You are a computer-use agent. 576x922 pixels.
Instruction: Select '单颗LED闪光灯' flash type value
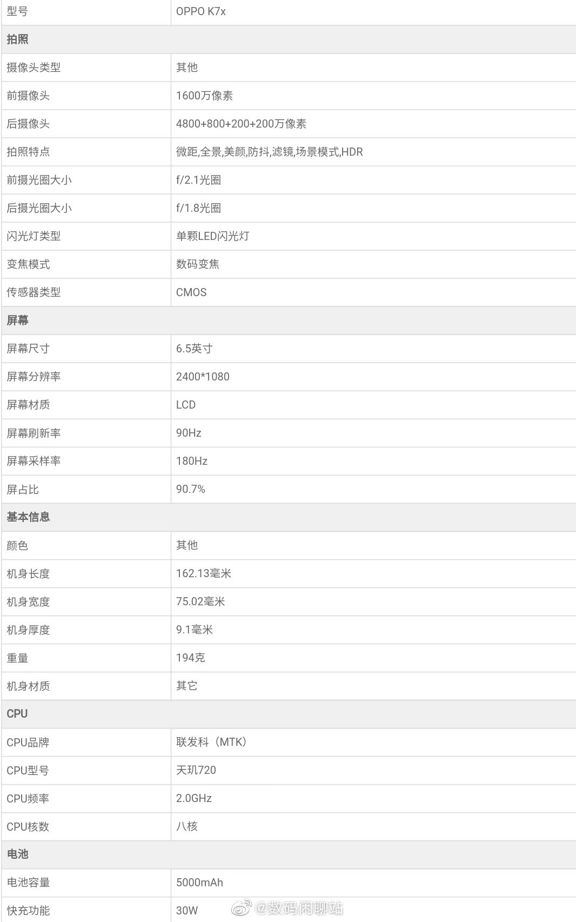tap(212, 236)
